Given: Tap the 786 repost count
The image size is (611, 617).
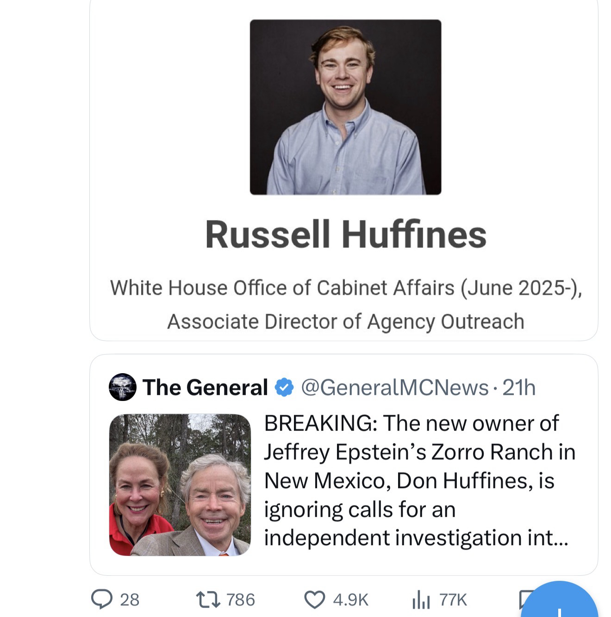Looking at the screenshot, I should tap(240, 600).
